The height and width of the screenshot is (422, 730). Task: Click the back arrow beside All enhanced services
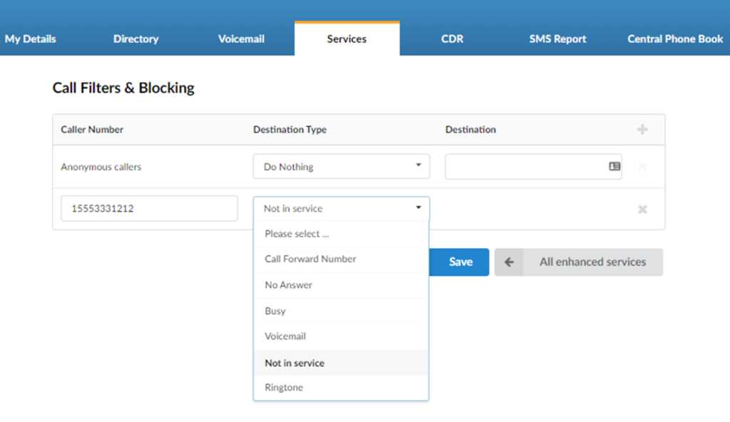coord(509,262)
